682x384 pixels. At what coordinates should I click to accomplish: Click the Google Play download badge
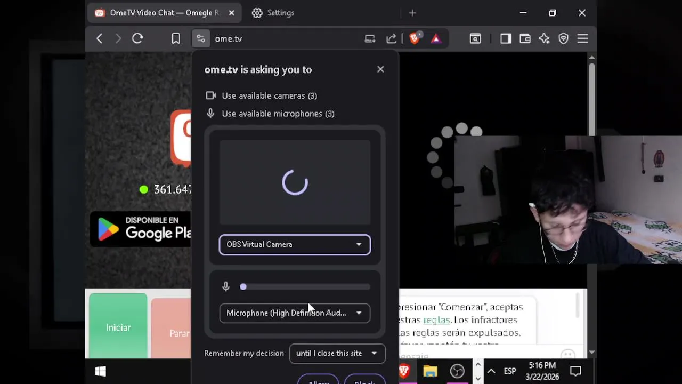(x=141, y=229)
